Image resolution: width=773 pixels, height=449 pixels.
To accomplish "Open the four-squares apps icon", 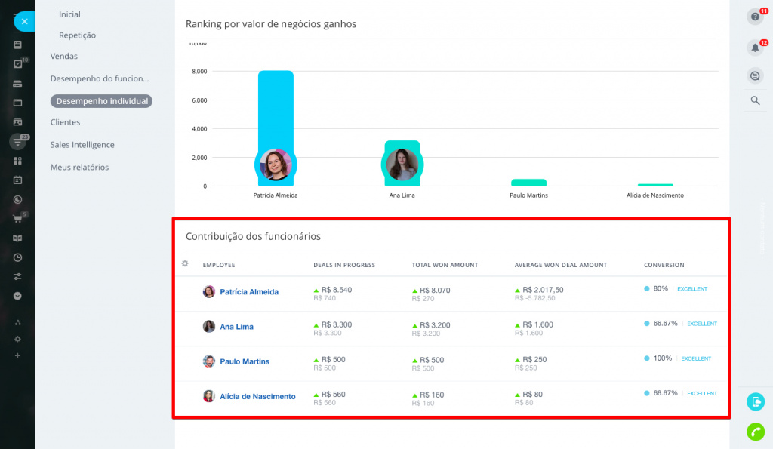I will (18, 161).
